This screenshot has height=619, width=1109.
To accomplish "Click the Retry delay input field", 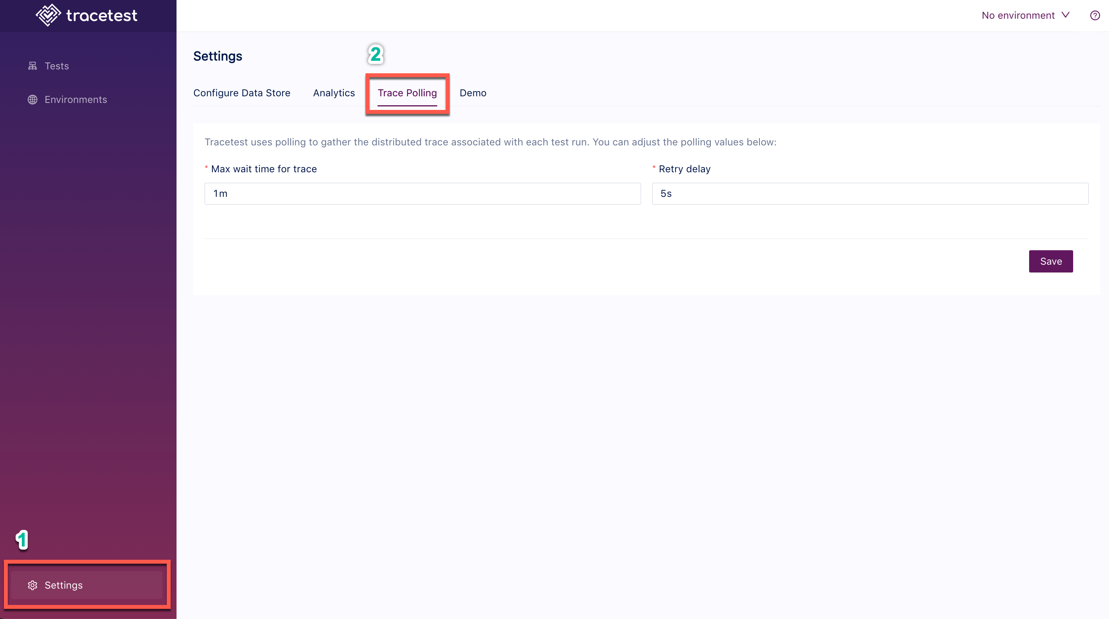I will pyautogui.click(x=871, y=193).
